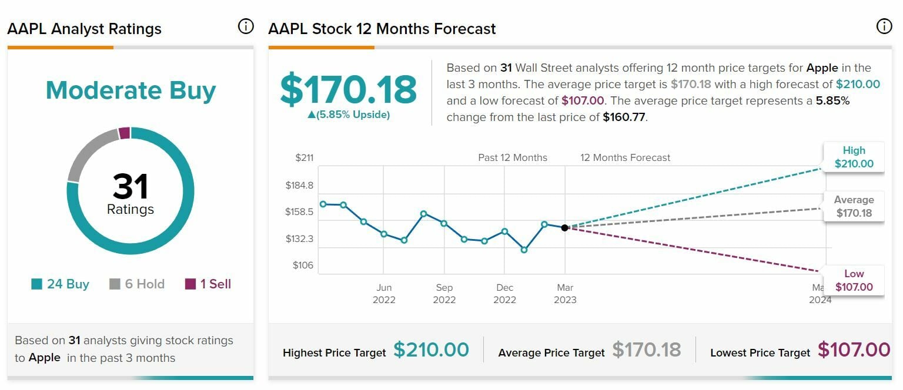Click the Apple link in forecast description
This screenshot has height=390, width=903.
pos(821,68)
